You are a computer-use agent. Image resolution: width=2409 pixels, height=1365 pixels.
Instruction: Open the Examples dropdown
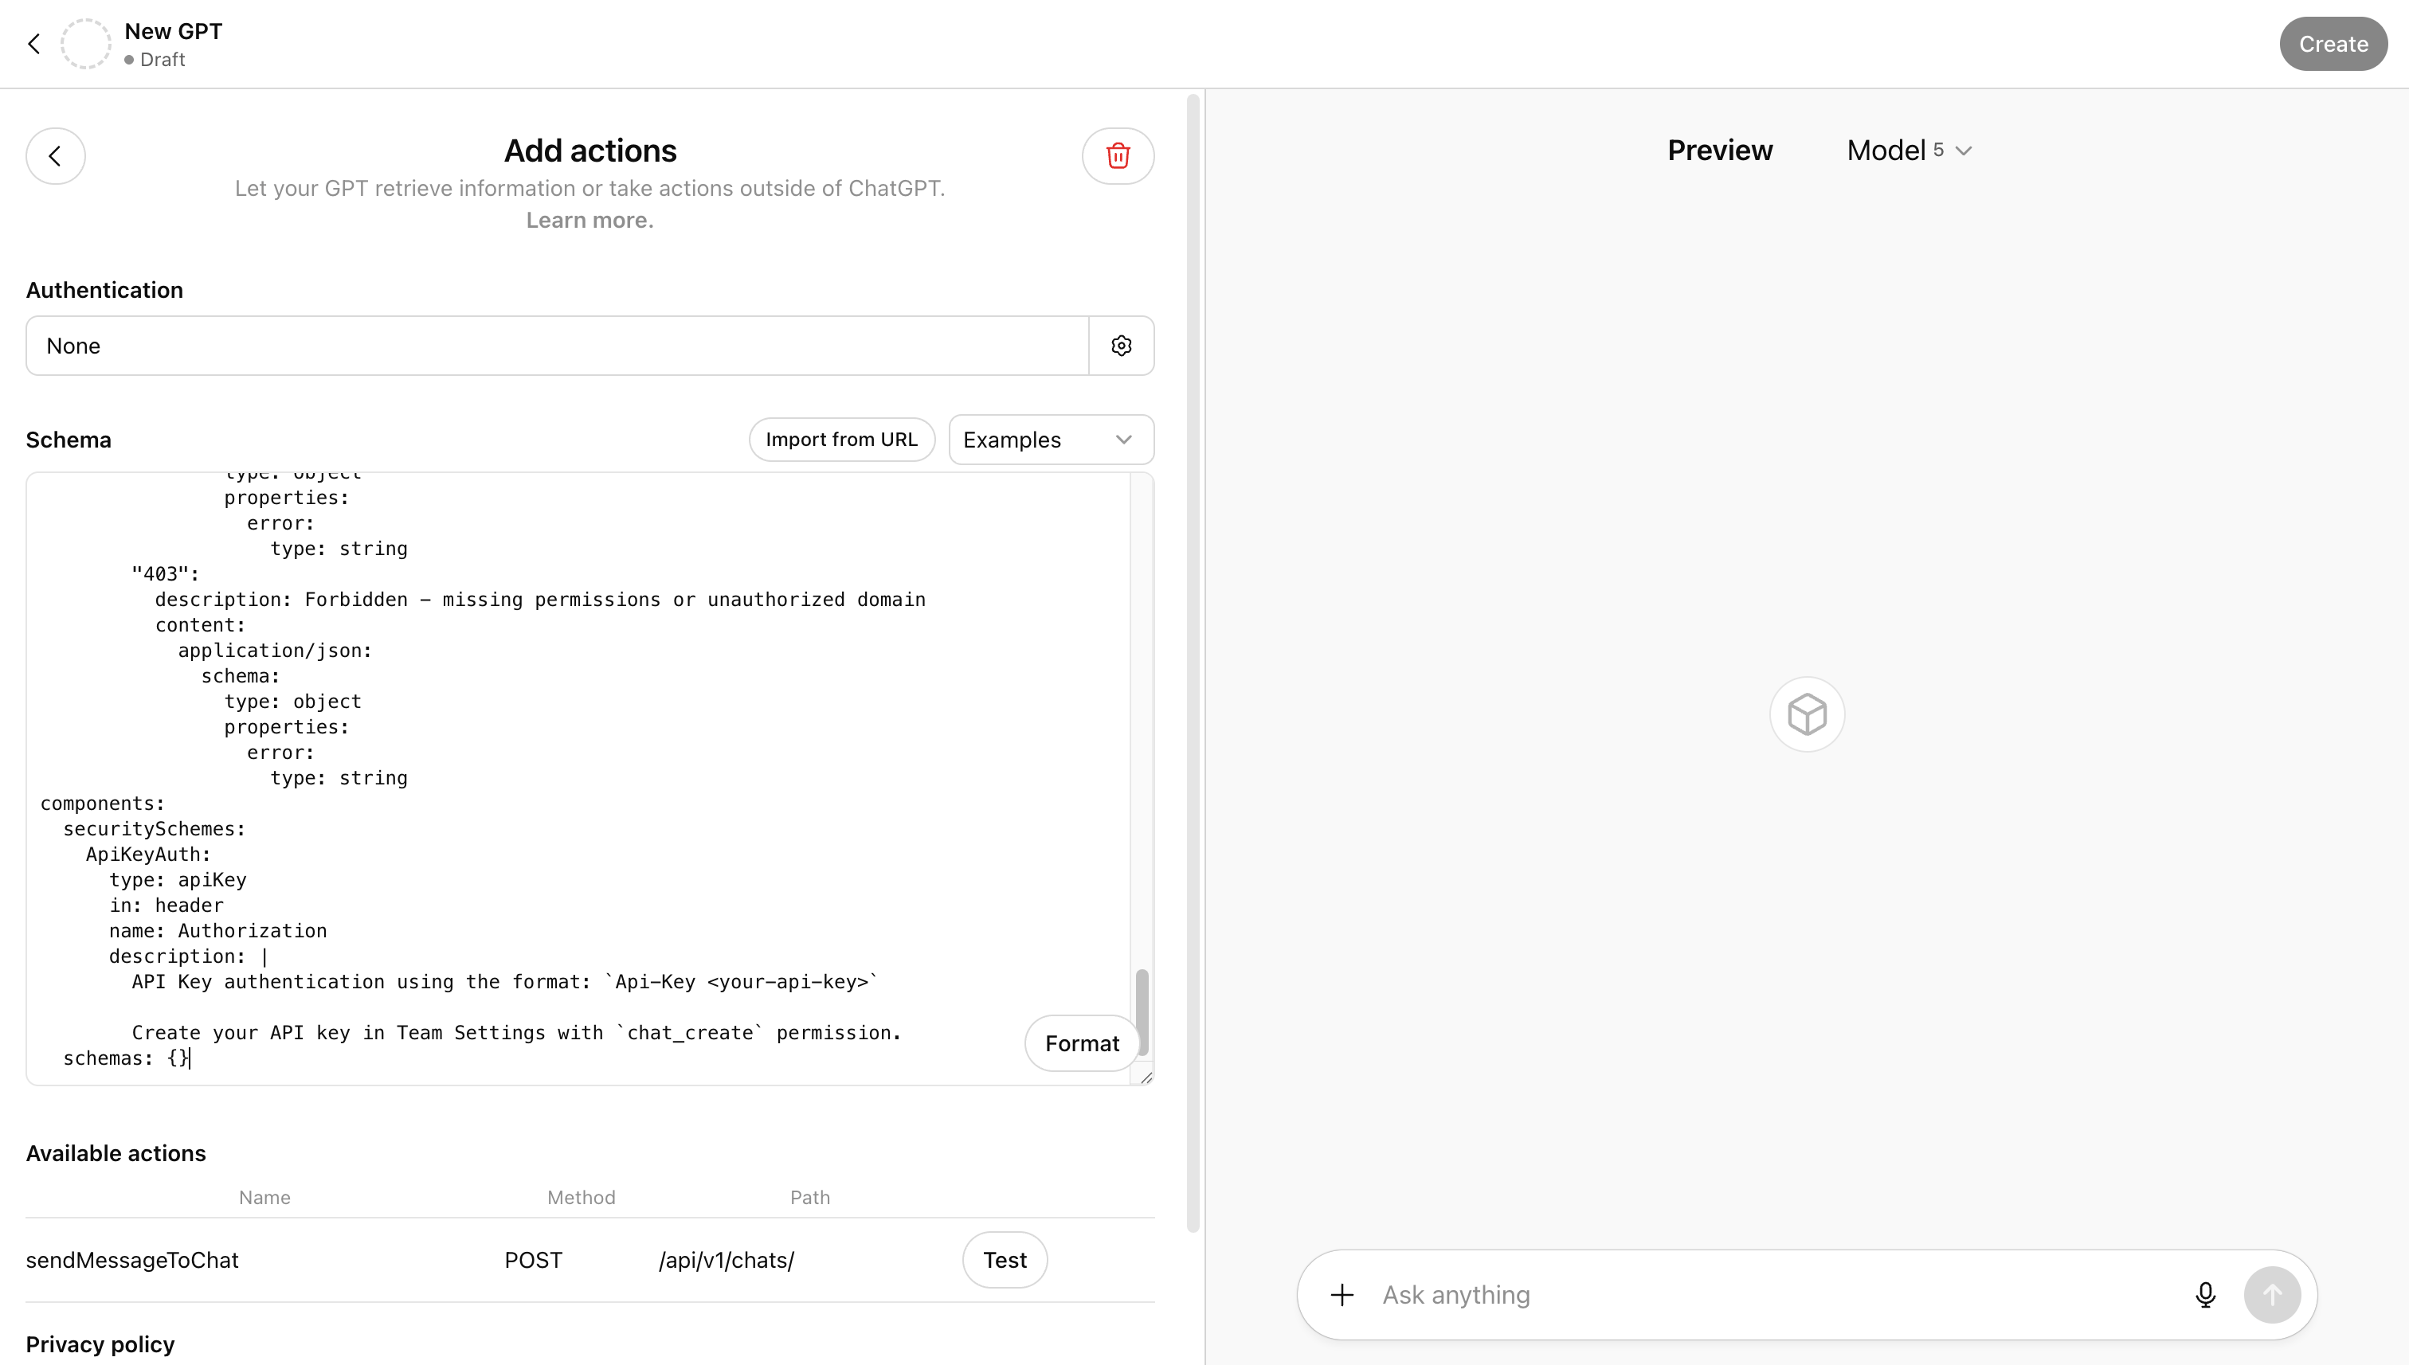(1050, 439)
